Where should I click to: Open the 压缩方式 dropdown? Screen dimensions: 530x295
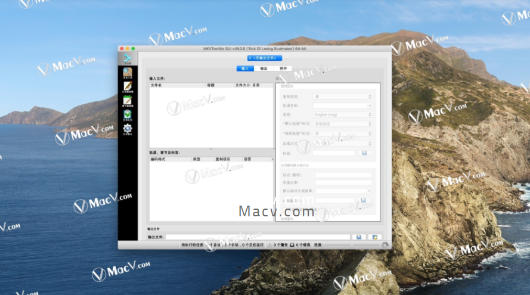342,144
